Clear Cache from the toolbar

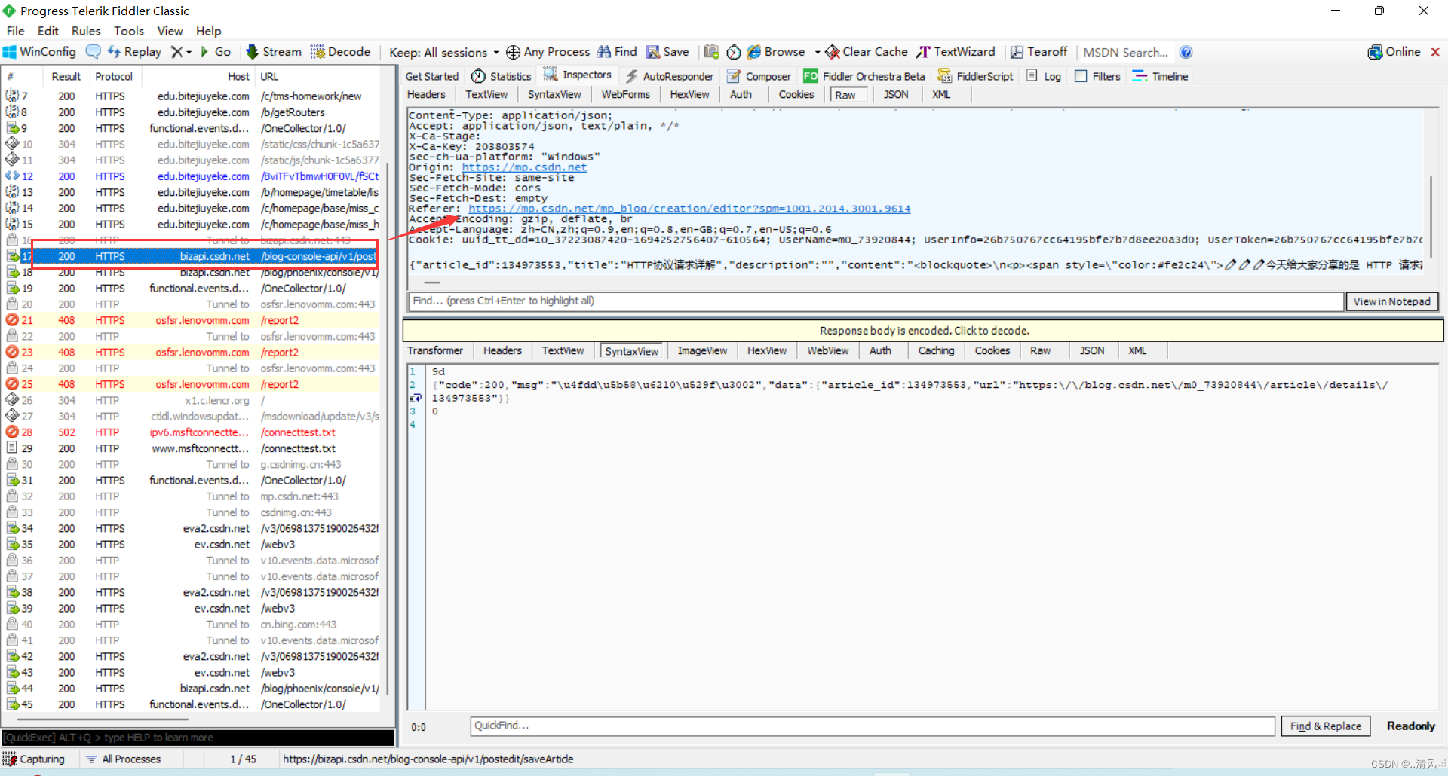(867, 52)
